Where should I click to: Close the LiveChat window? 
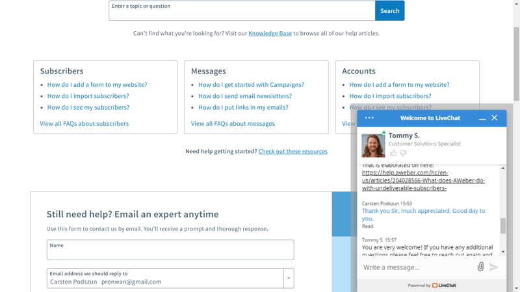(x=495, y=118)
